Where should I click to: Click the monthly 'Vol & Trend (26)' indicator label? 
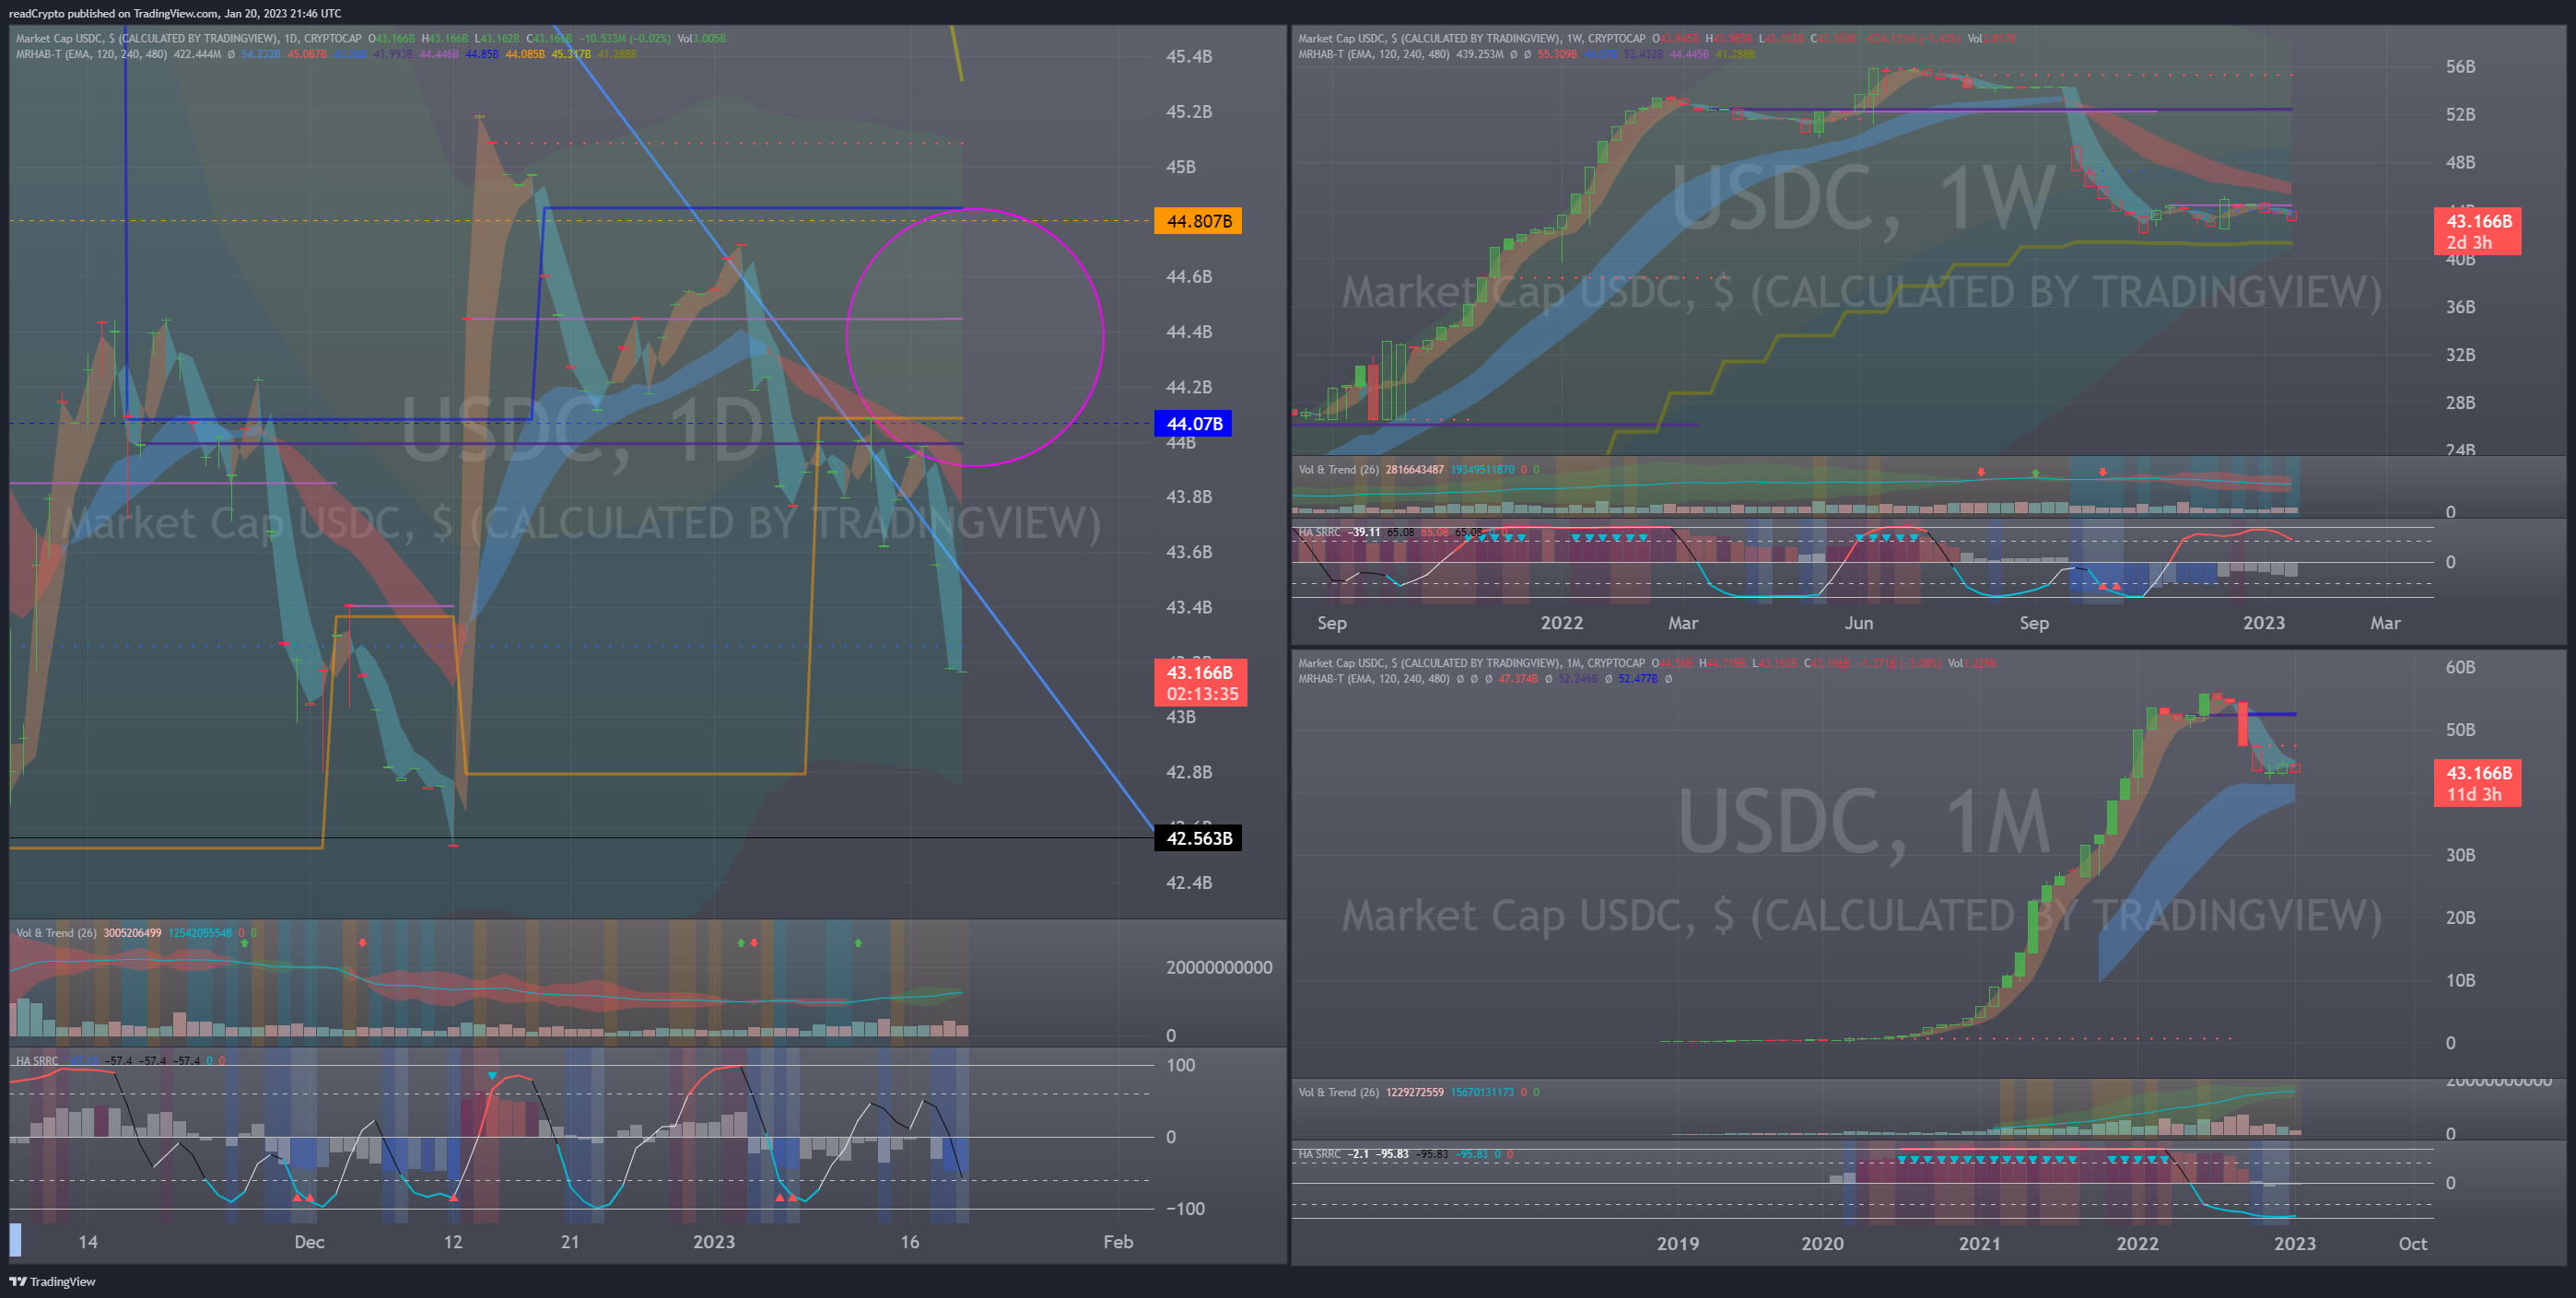click(x=1339, y=1093)
